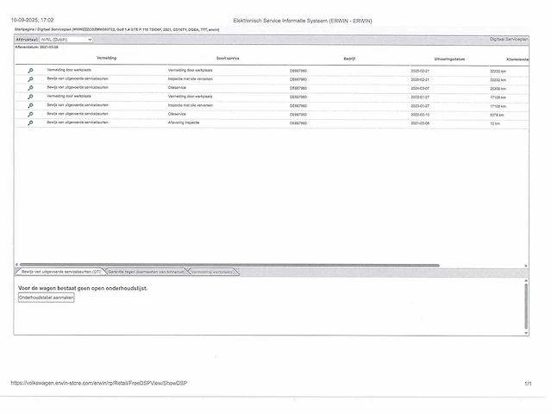Viewport: 552px width, 414px height.
Task: Click the table's left scroll arrow
Action: pos(16,265)
